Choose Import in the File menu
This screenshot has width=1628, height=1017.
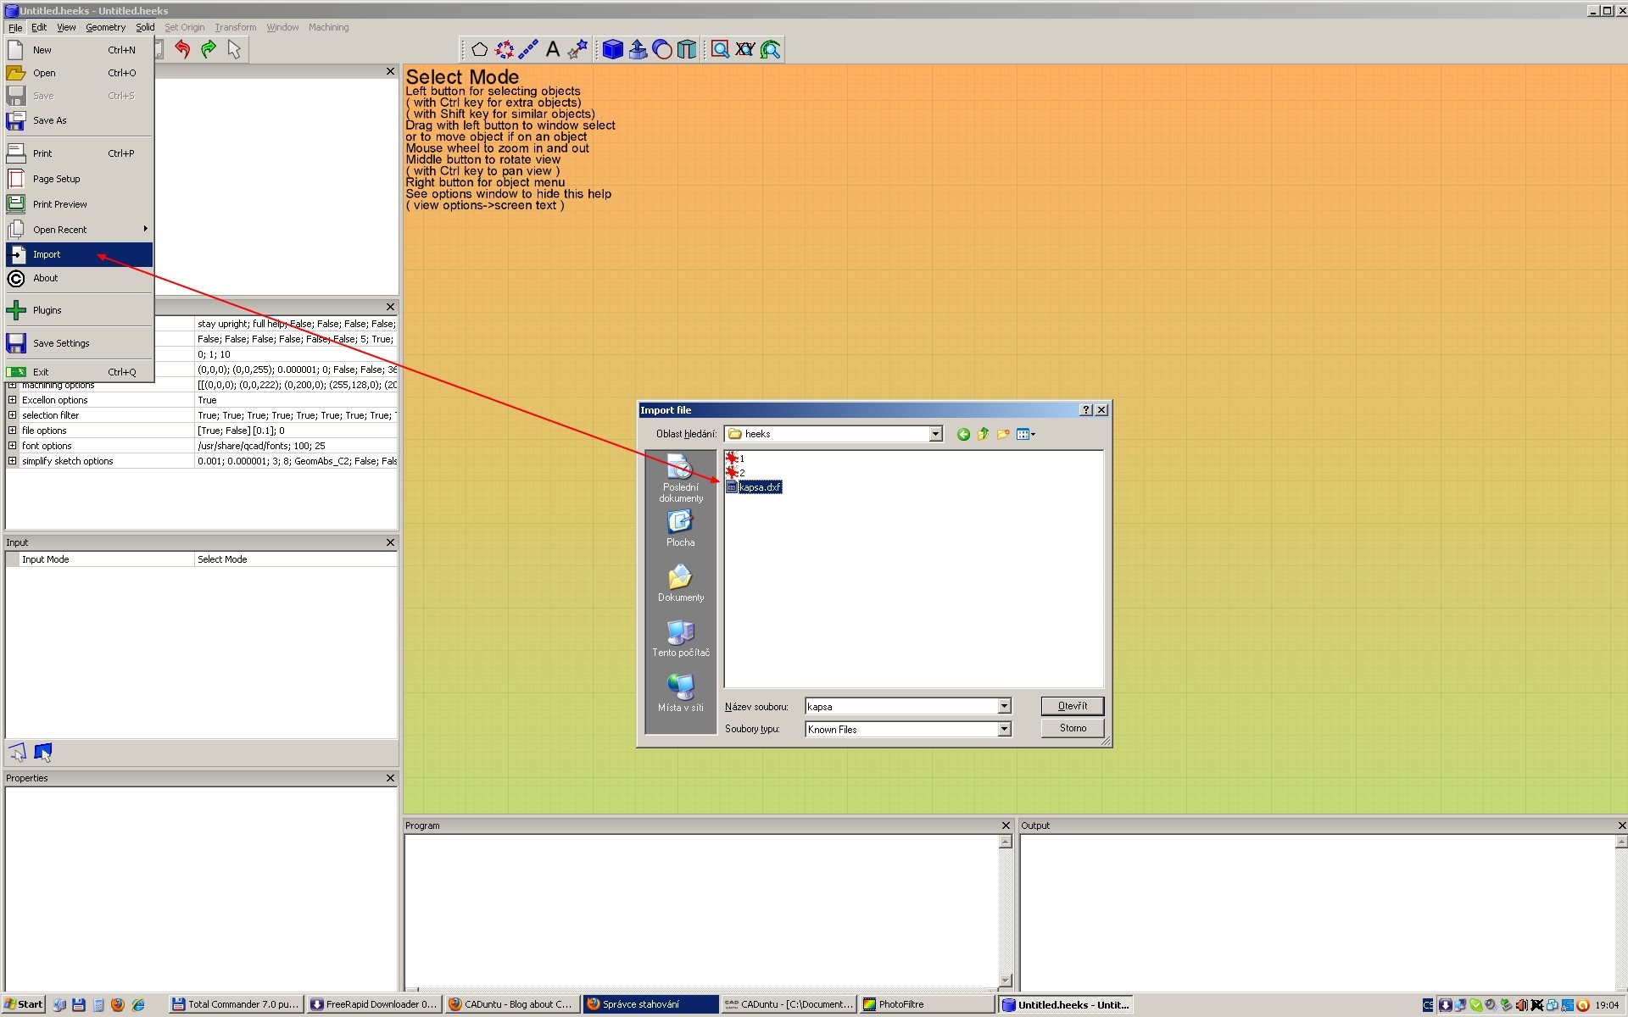[x=47, y=254]
